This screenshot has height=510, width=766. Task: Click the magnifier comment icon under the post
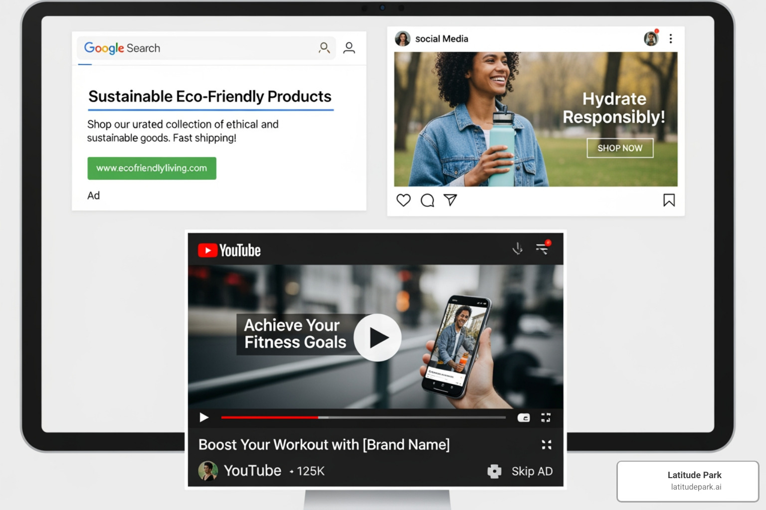click(x=427, y=200)
